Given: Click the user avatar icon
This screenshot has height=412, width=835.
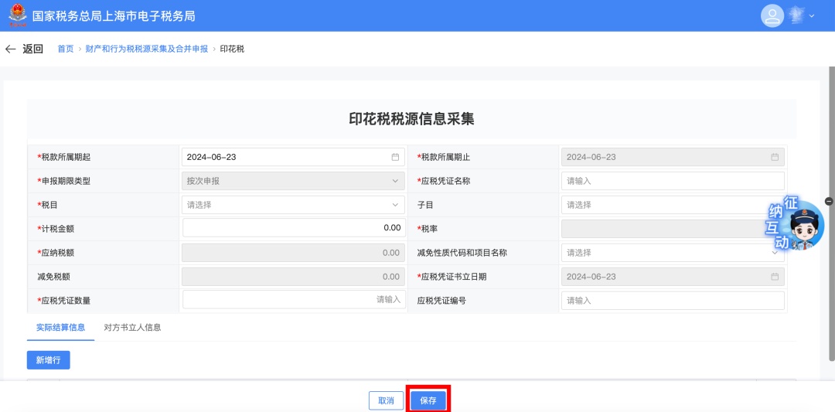Looking at the screenshot, I should 772,16.
